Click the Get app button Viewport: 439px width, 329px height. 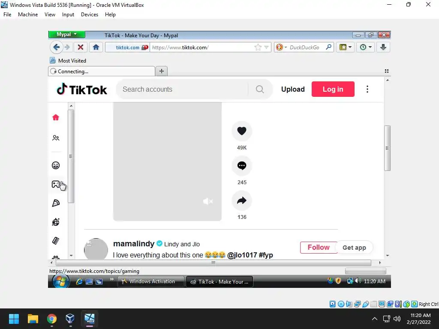(354, 248)
